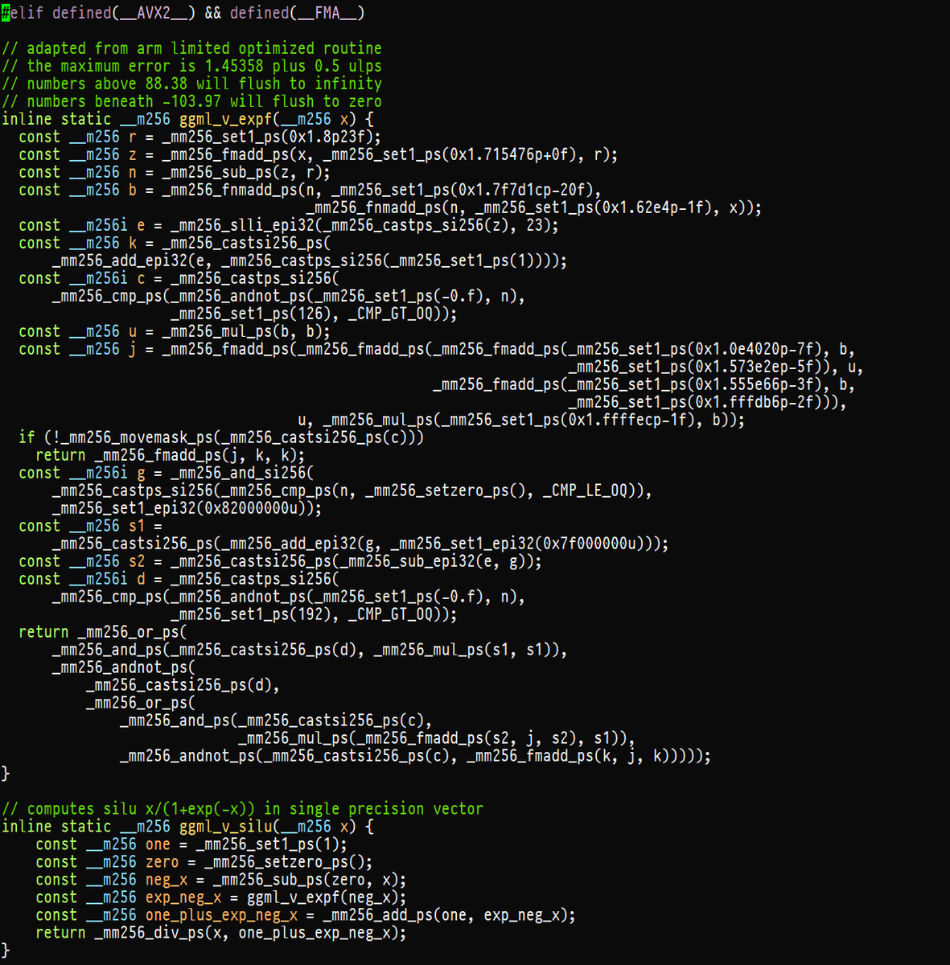Image resolution: width=950 pixels, height=965 pixels.
Task: Click the line declaring neg_x
Action: pyautogui.click(x=221, y=880)
